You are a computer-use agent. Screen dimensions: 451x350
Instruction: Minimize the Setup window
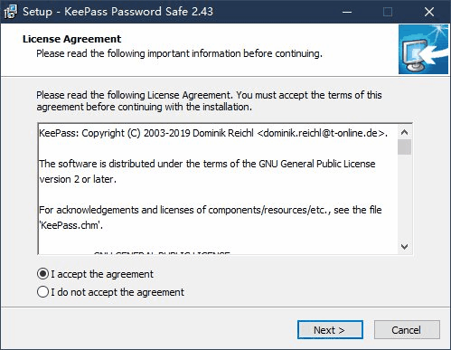click(x=347, y=12)
